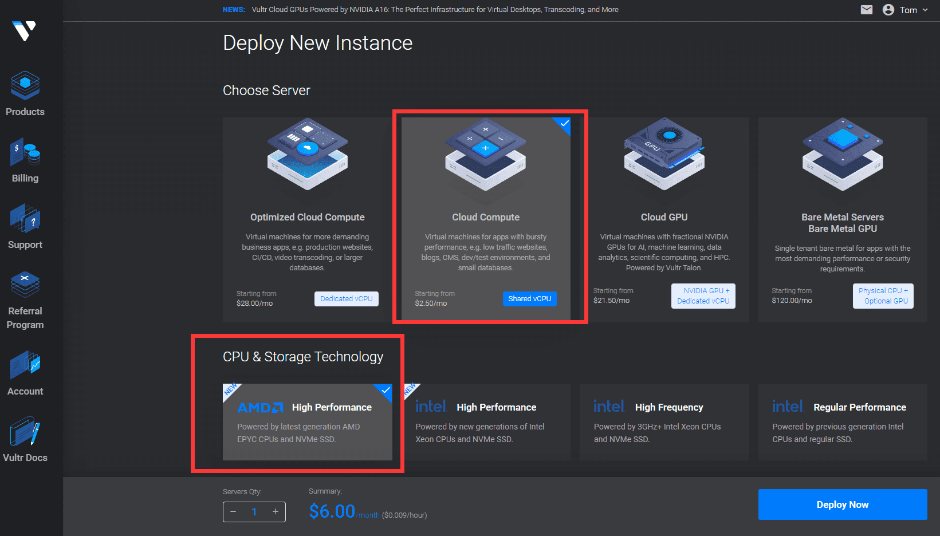Decrease servers quantity with minus button

(233, 511)
